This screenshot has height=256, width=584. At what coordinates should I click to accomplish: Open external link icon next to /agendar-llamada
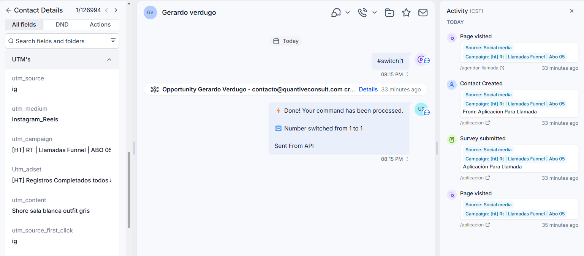(502, 68)
